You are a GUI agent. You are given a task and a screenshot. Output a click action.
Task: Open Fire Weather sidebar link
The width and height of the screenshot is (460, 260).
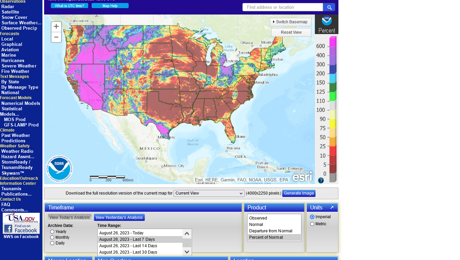(x=15, y=71)
